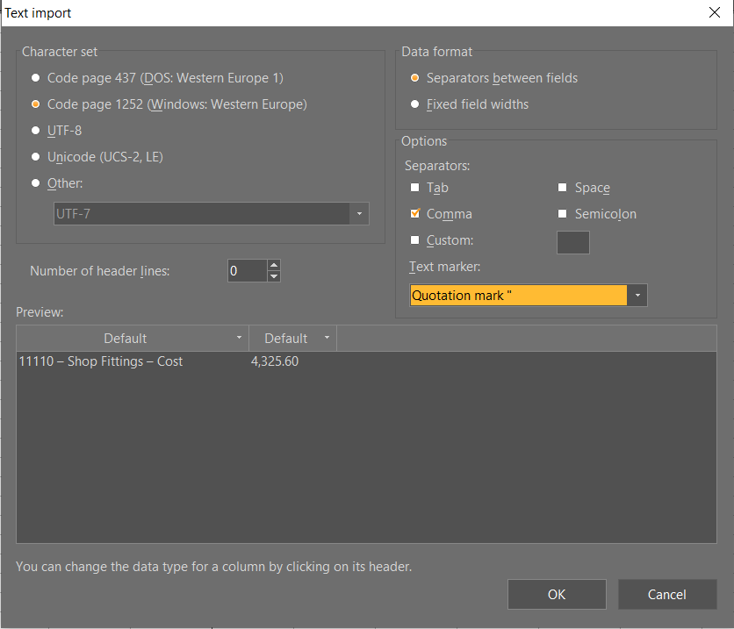The width and height of the screenshot is (734, 629).
Task: Expand the UTF-7 encoding dropdown
Action: tap(359, 214)
